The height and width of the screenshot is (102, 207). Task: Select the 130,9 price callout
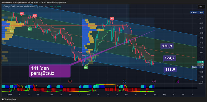(x=167, y=46)
